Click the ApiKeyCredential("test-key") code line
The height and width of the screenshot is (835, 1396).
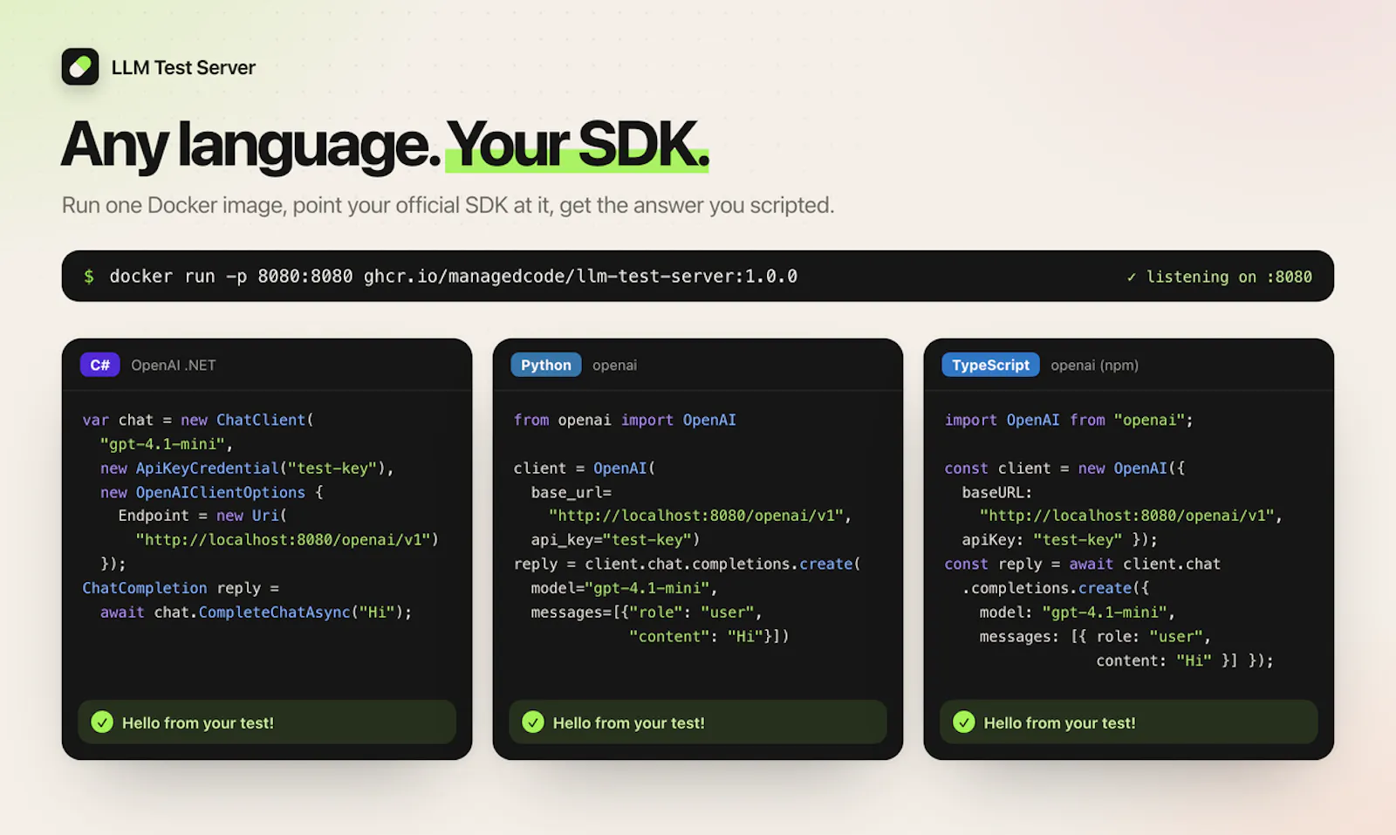coord(247,469)
